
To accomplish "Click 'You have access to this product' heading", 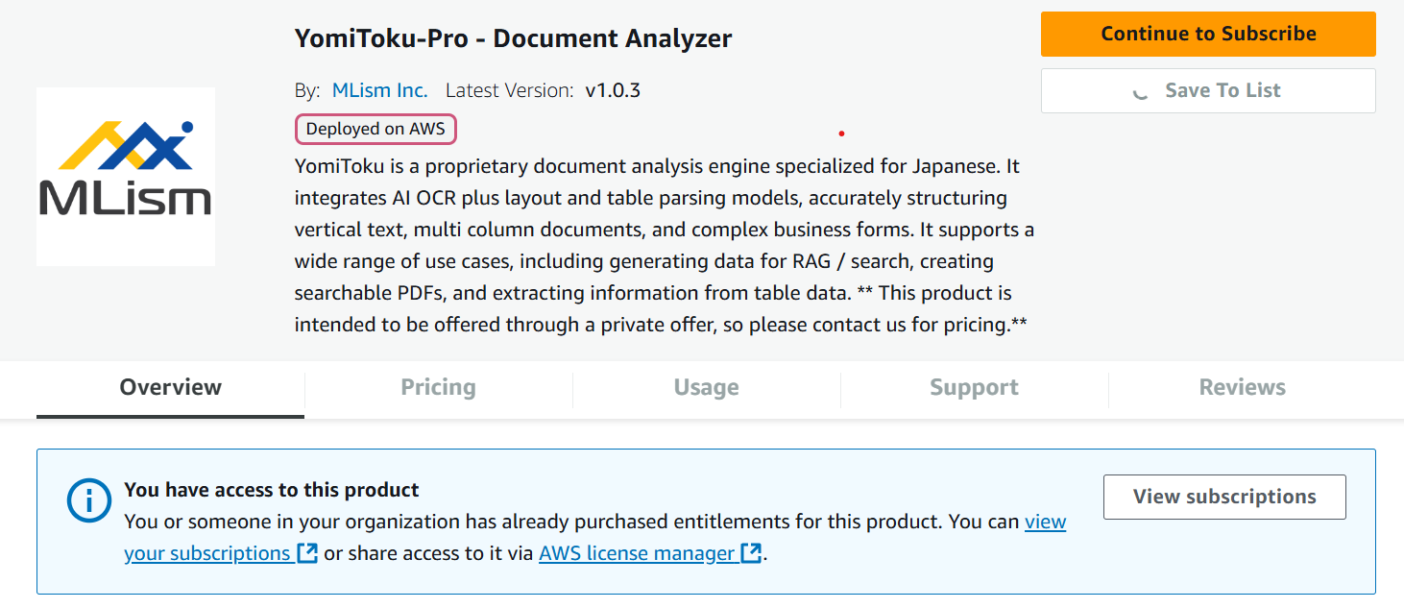I will click(x=272, y=490).
